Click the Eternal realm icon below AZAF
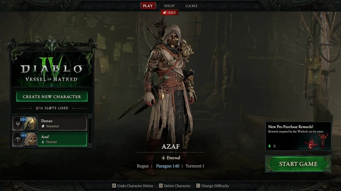The image size is (341, 191). pyautogui.click(x=164, y=158)
